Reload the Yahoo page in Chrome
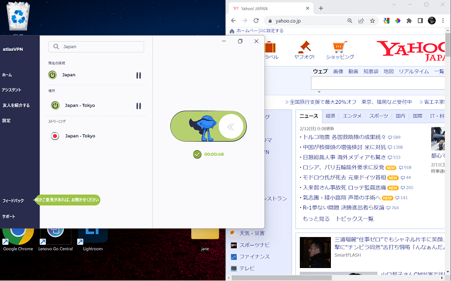 point(256,20)
